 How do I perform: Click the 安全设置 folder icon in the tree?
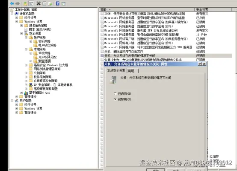[x=26, y=33]
